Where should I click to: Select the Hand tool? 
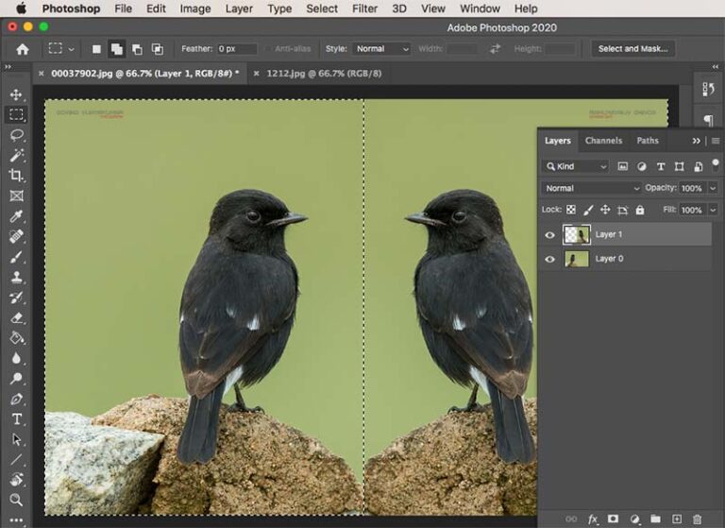click(17, 480)
